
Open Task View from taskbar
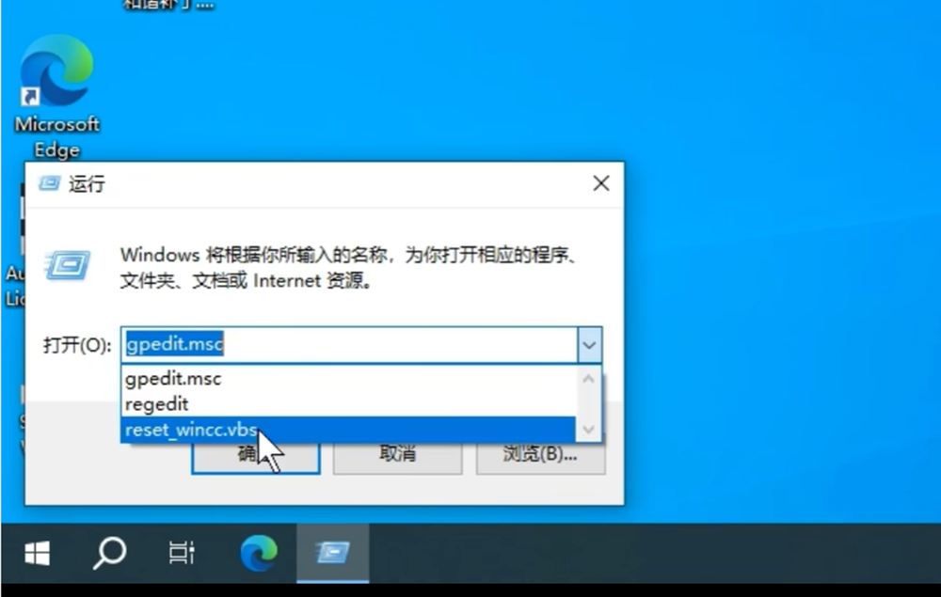181,554
